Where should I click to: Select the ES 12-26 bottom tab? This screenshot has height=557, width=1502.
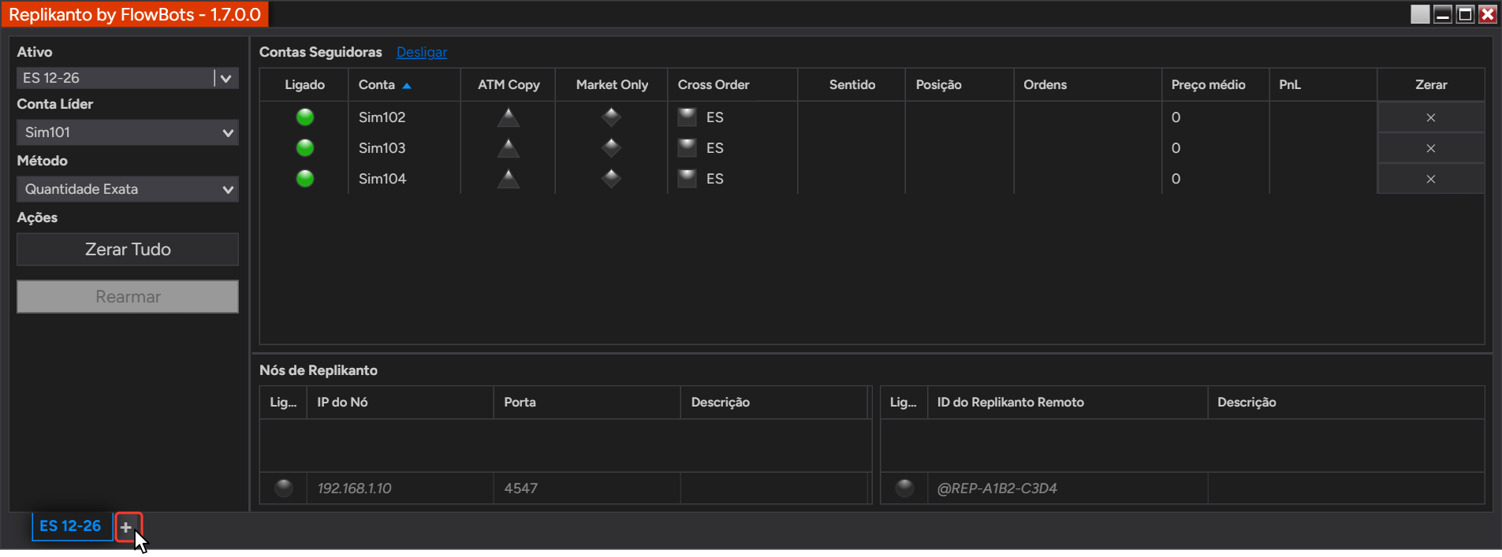click(x=71, y=525)
